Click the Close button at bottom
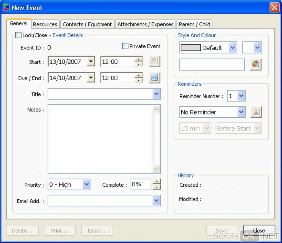Image resolution: width=282 pixels, height=243 pixels. click(259, 230)
